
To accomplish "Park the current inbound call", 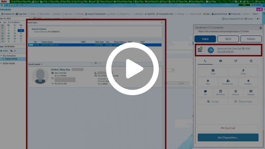I will click(x=208, y=82).
